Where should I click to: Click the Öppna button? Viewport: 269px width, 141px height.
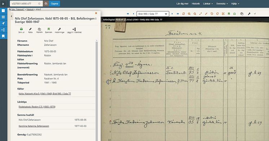point(54,4)
